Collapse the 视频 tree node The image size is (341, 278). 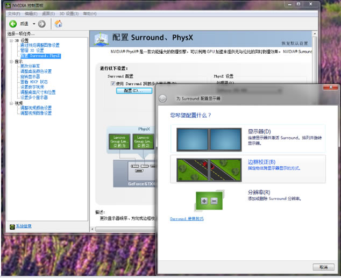(x=11, y=103)
